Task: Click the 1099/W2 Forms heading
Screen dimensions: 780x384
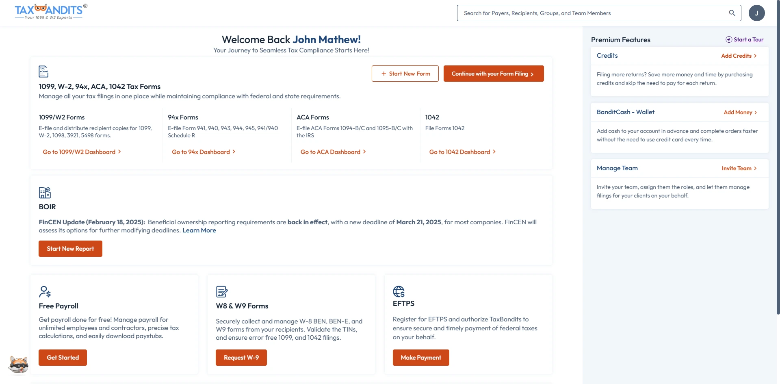Action: click(x=62, y=117)
